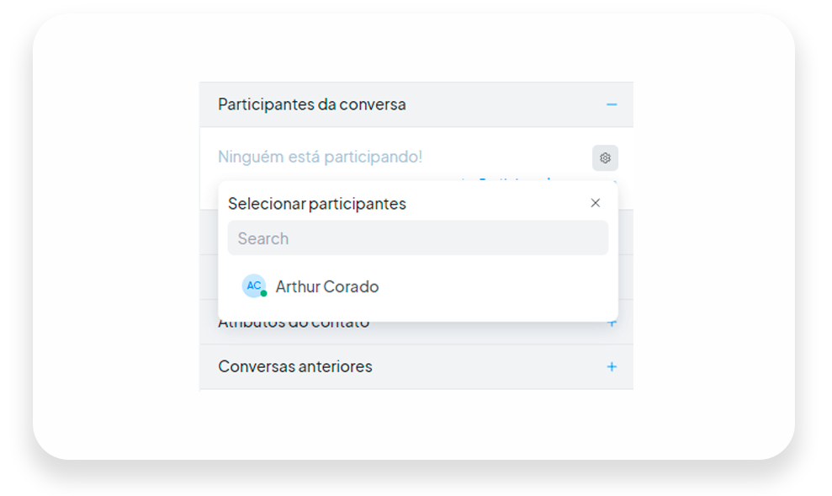Screen dimensions: 832x496
Task: Focus the Search participants field
Action: coord(417,238)
